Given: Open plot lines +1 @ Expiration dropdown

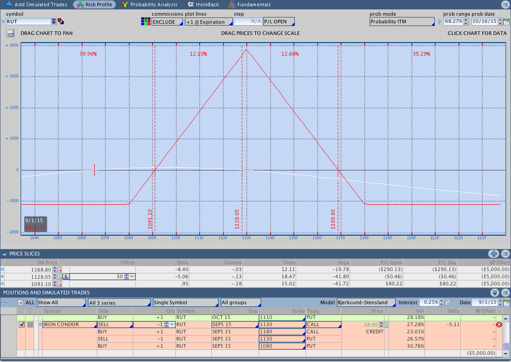Looking at the screenshot, I should click(209, 22).
